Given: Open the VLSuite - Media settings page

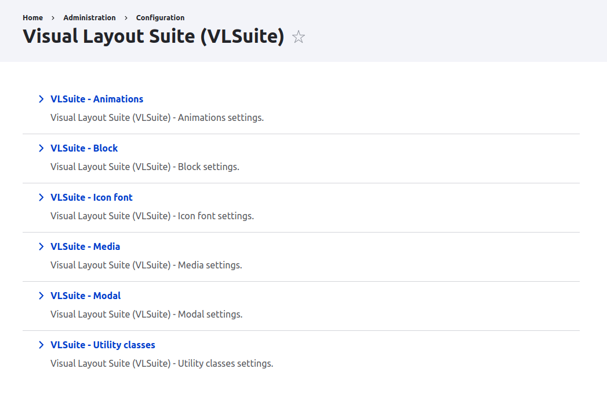Looking at the screenshot, I should 85,246.
